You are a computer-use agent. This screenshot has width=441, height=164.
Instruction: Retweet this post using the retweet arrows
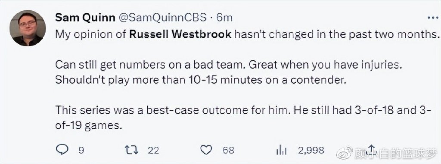131,150
